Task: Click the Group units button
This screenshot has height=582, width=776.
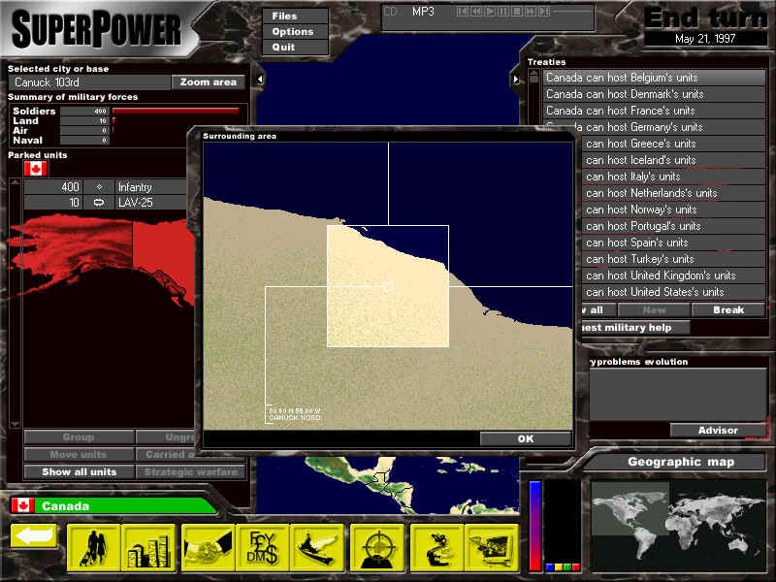Action: point(80,437)
